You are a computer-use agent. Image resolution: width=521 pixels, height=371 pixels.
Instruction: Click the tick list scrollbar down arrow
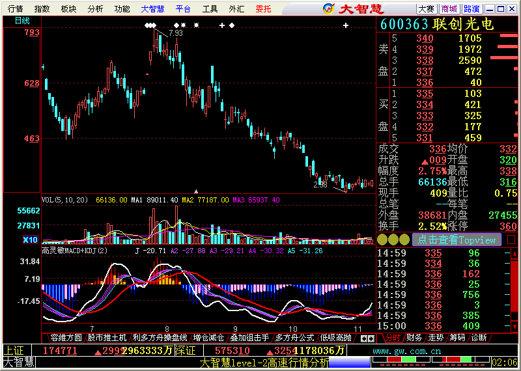tap(514, 327)
